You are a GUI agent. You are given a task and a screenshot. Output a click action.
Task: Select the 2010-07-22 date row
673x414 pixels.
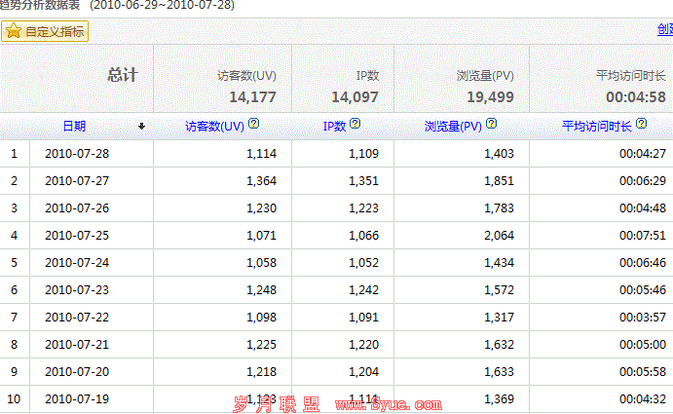click(77, 317)
